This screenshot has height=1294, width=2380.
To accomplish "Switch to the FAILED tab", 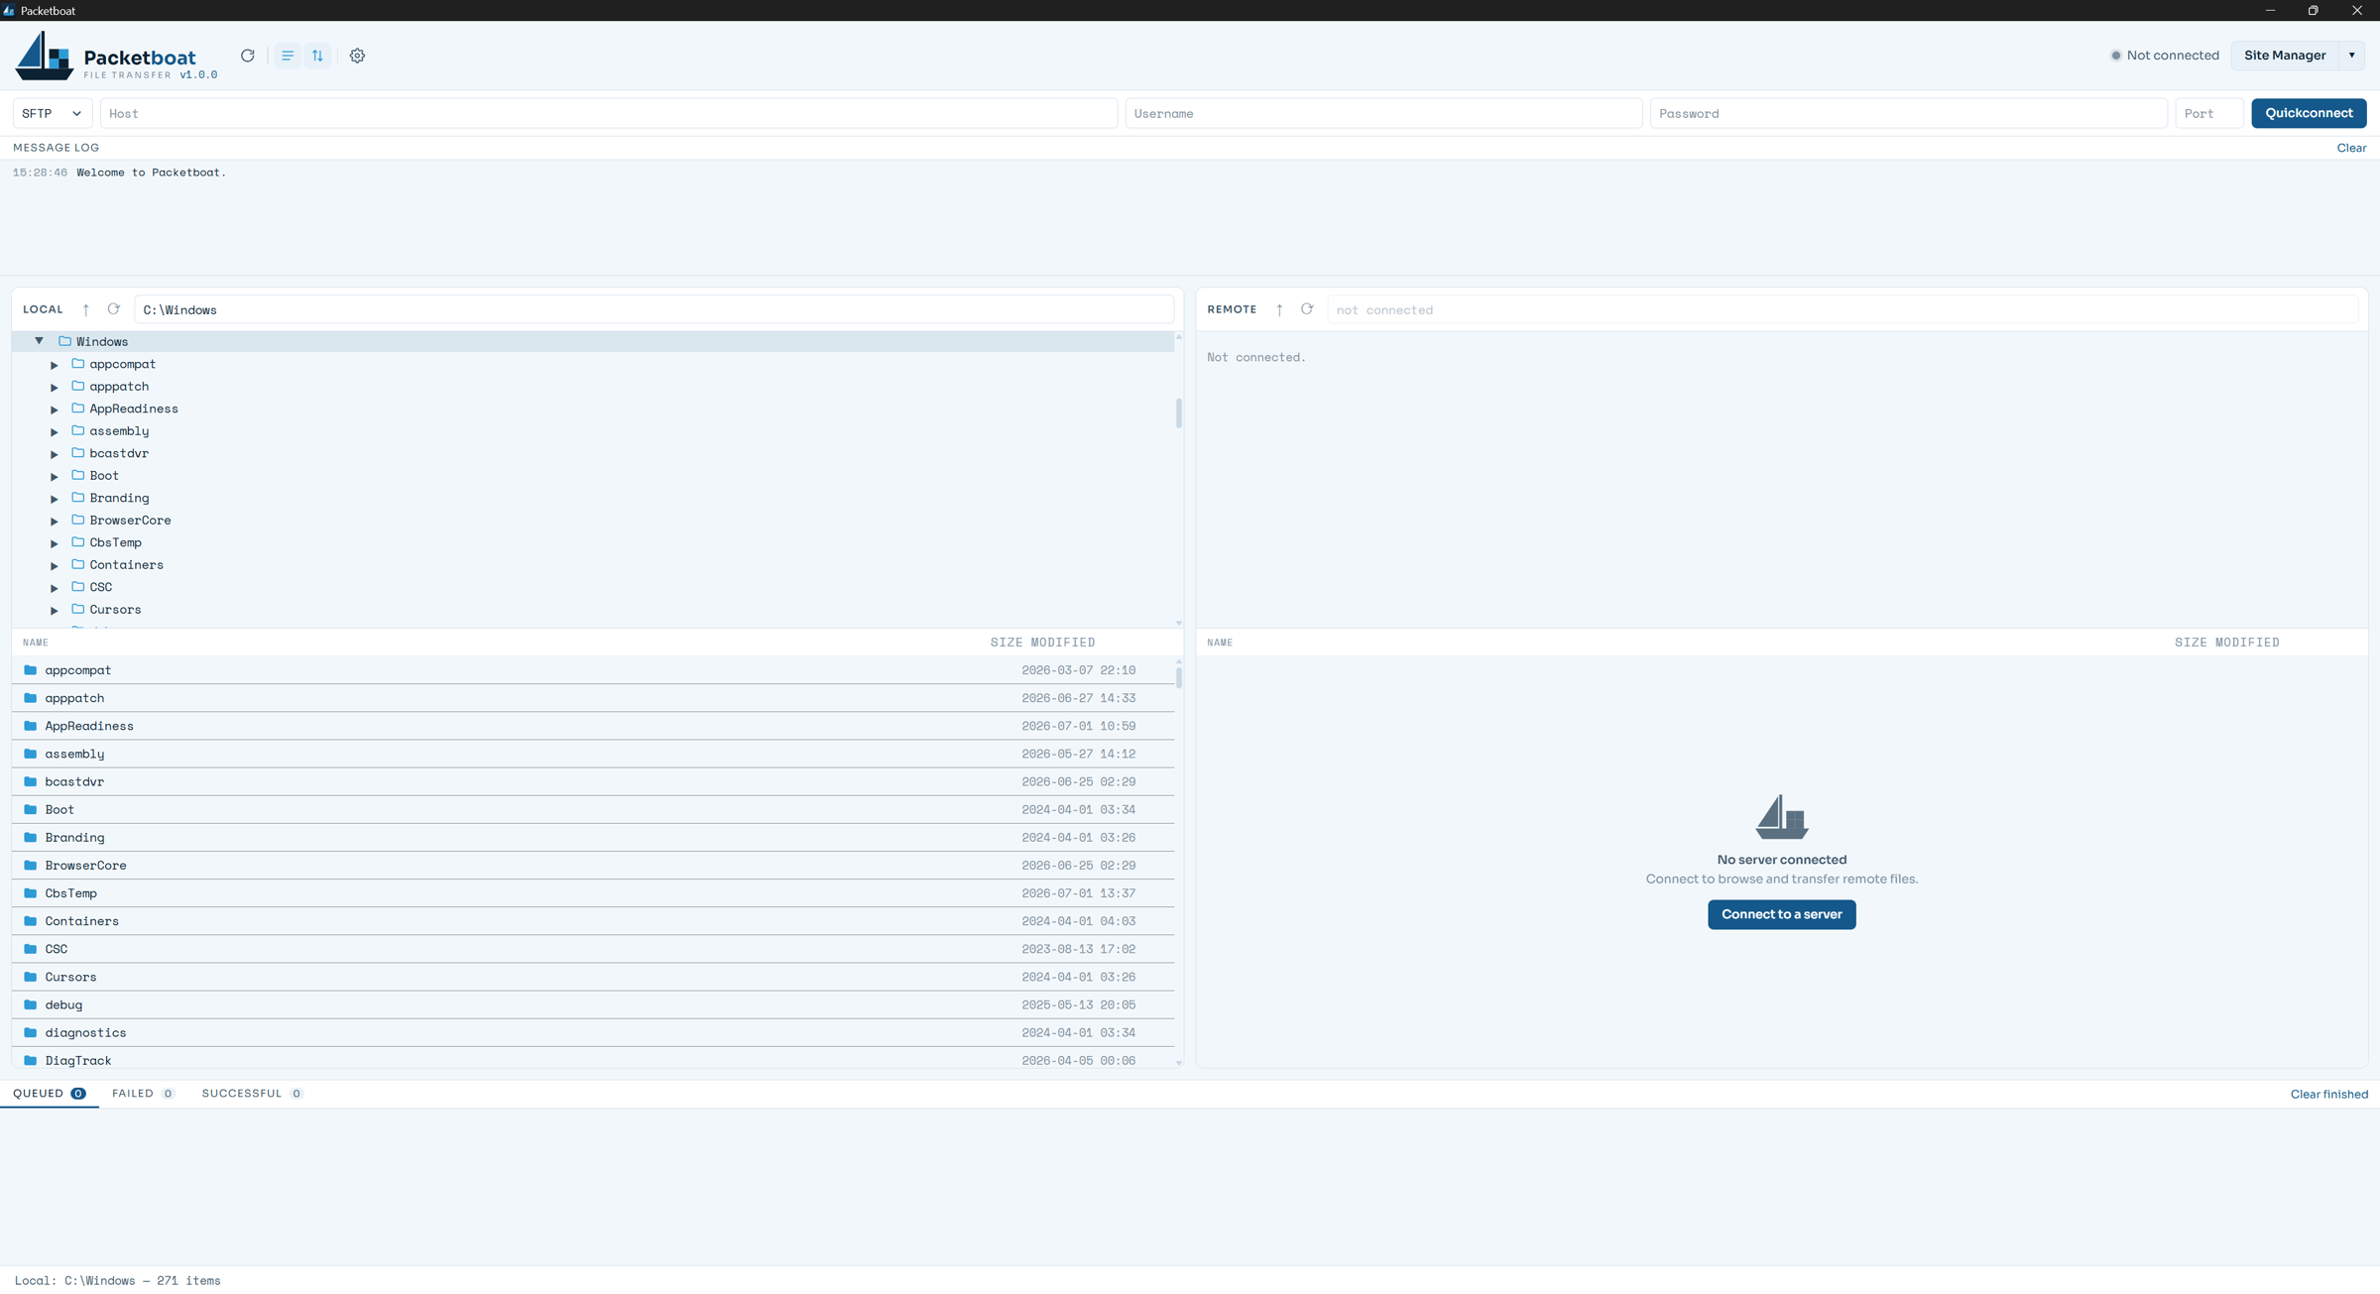I will (143, 1093).
